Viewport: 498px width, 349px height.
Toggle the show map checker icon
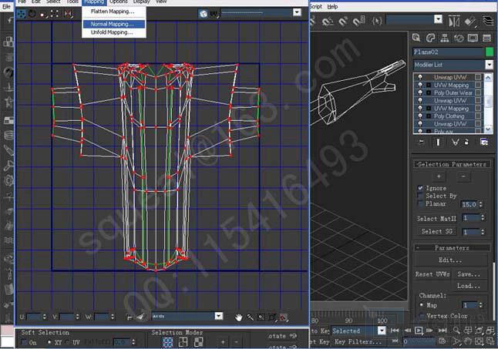[204, 13]
